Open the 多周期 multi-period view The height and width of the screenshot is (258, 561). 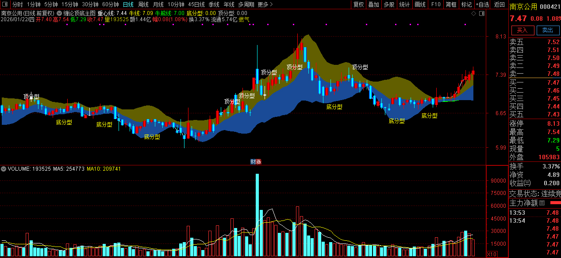(246, 4)
